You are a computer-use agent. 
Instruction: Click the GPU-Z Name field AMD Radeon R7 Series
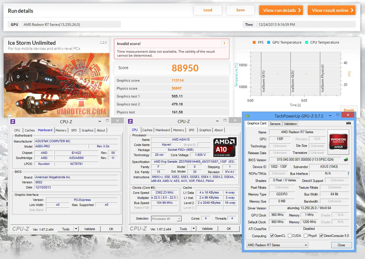pyautogui.click(x=297, y=132)
